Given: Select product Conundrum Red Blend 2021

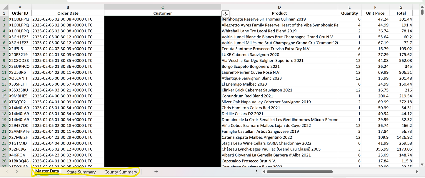Looking at the screenshot, I should pyautogui.click(x=279, y=96).
